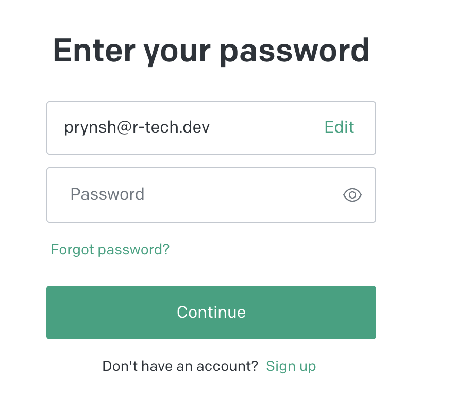
Task: Toggle password visibility on
Action: (x=352, y=195)
